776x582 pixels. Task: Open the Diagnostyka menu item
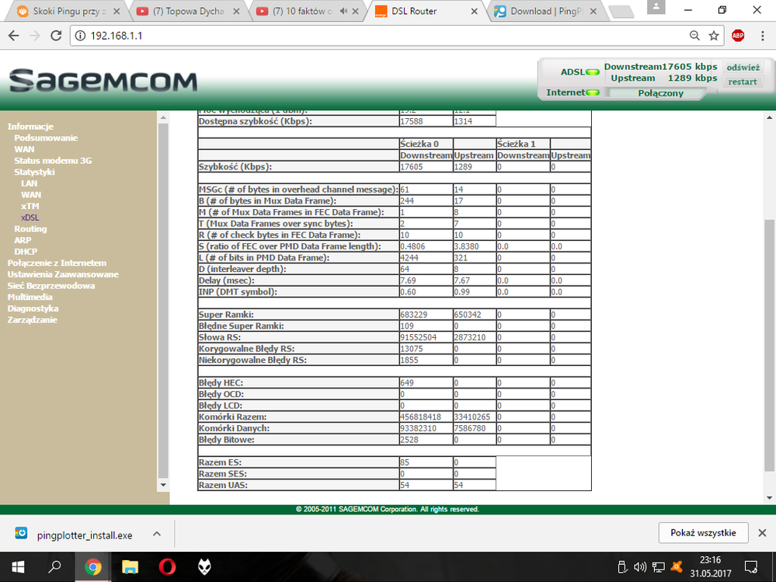coord(33,308)
